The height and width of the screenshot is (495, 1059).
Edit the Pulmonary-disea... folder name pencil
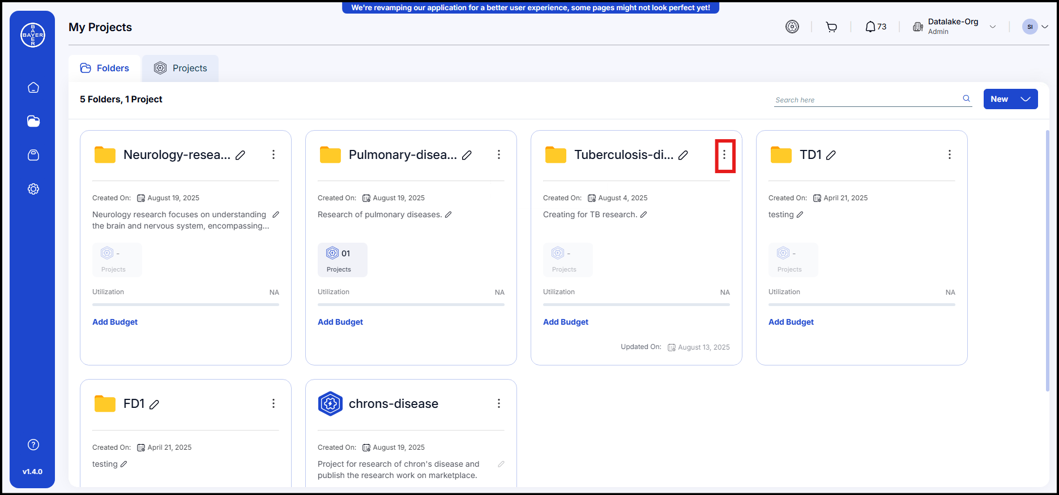point(467,155)
